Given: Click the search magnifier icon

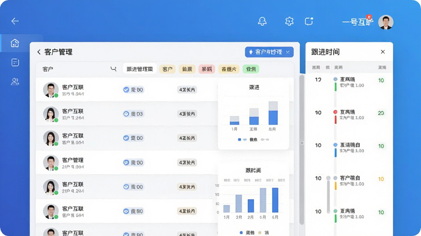Looking at the screenshot, I should tap(113, 69).
